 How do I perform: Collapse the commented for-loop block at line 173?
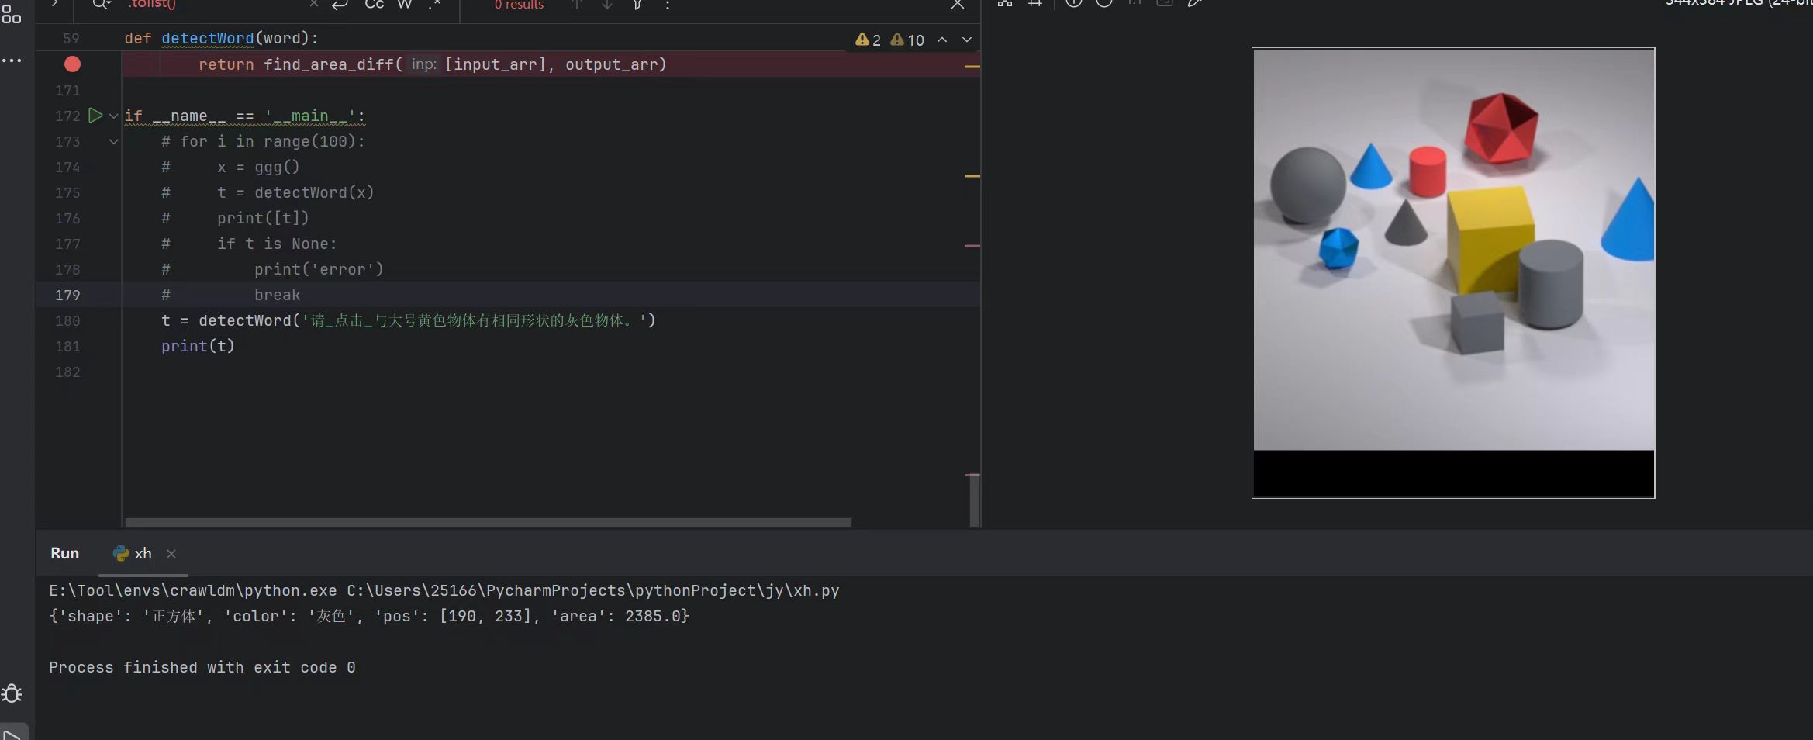[x=114, y=142]
